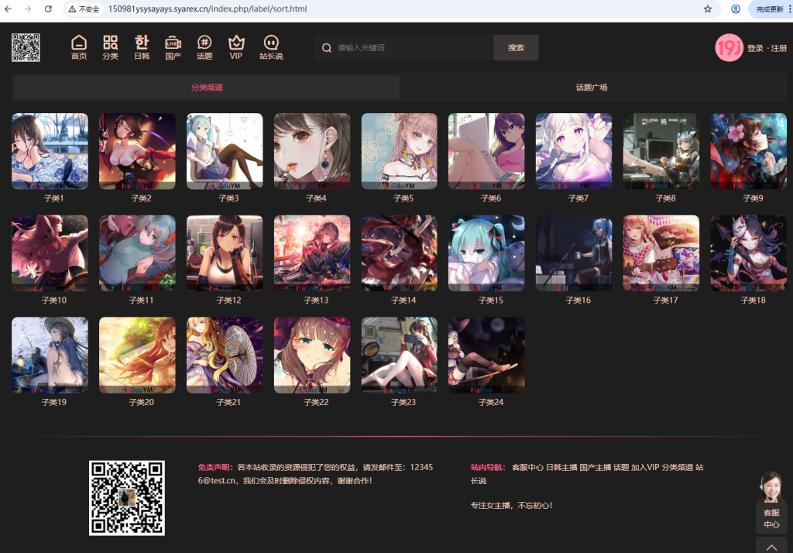Viewport: 793px width, 553px height.
Task: Switch to 话题广场 tab
Action: point(591,88)
